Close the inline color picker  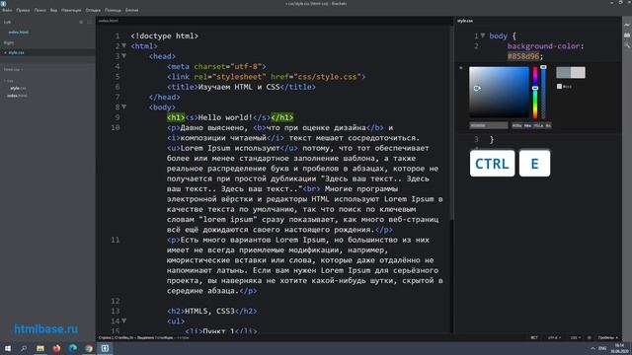tap(461, 68)
